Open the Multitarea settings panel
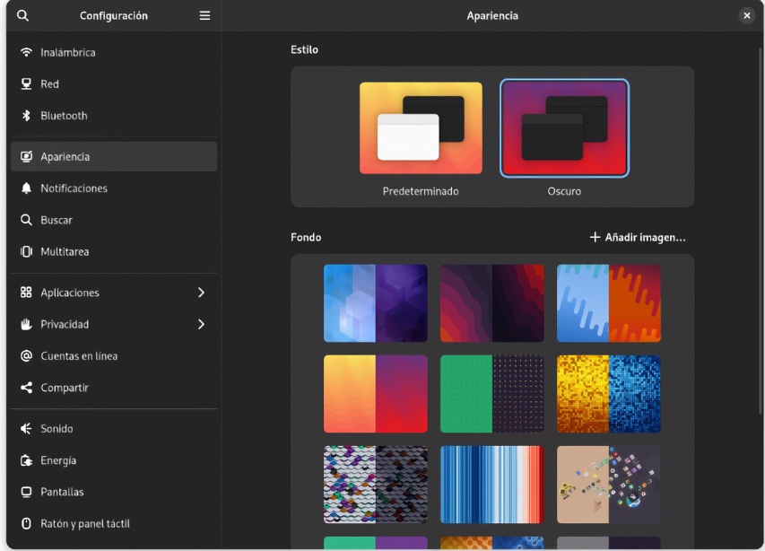This screenshot has width=765, height=551. [x=114, y=252]
